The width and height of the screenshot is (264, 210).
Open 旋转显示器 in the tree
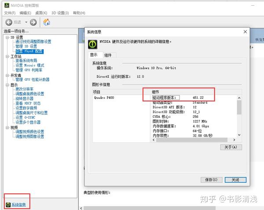24,98
